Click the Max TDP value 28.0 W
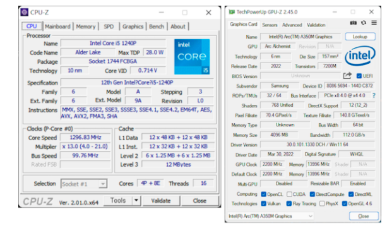387x228 pixels. [x=155, y=52]
